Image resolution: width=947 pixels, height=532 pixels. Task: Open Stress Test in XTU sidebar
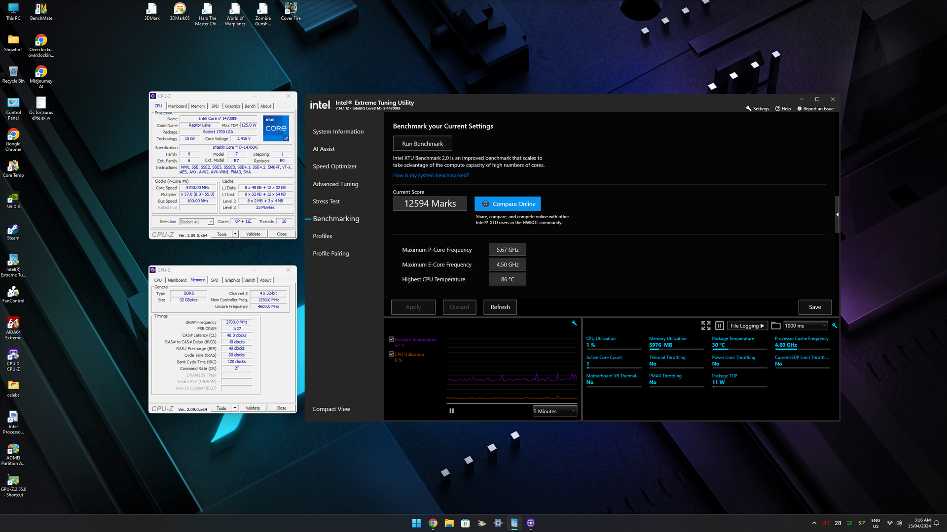[x=326, y=201]
